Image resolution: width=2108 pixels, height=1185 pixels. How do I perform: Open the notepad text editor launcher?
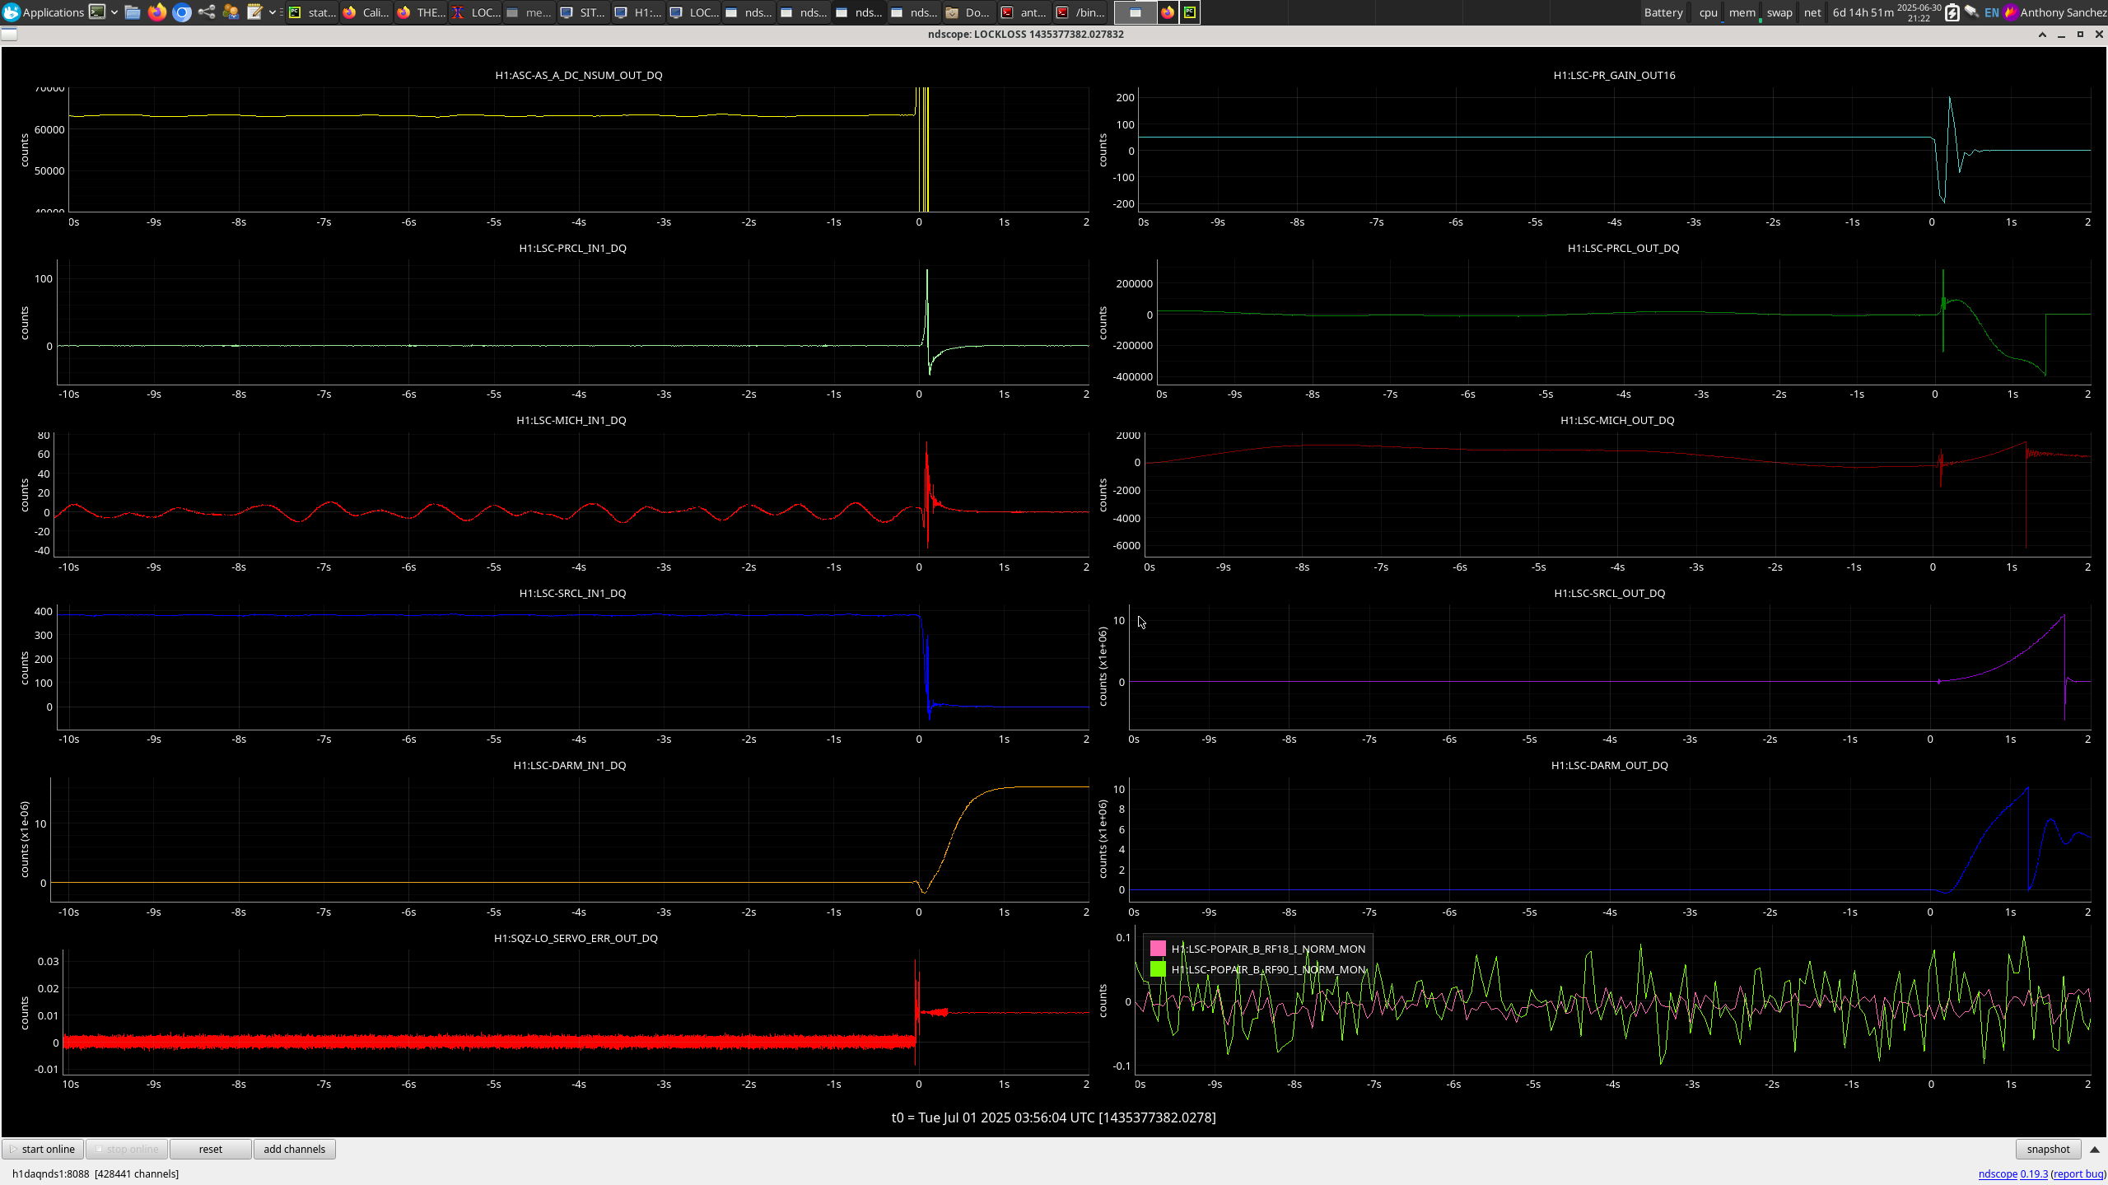point(255,12)
